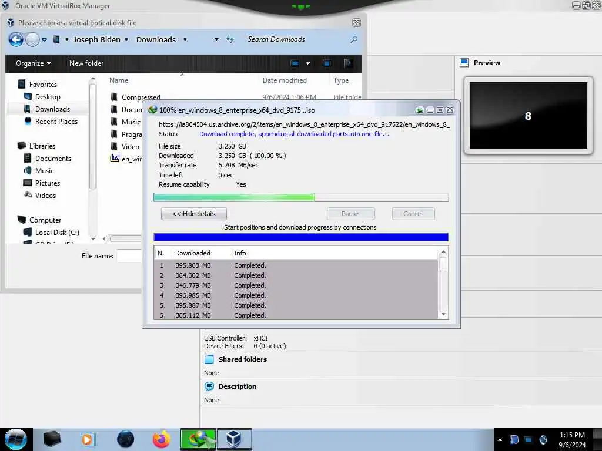Click the taskbar clock 1:15 PM
This screenshot has height=451, width=602.
(572, 435)
